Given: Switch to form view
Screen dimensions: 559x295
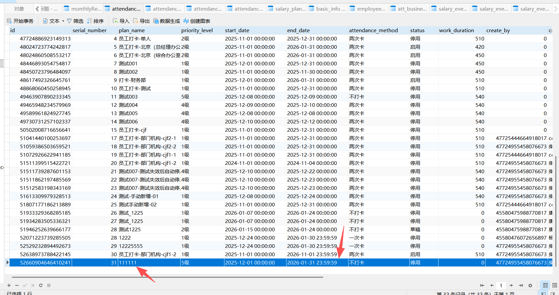Looking at the screenshot, I should [x=554, y=285].
